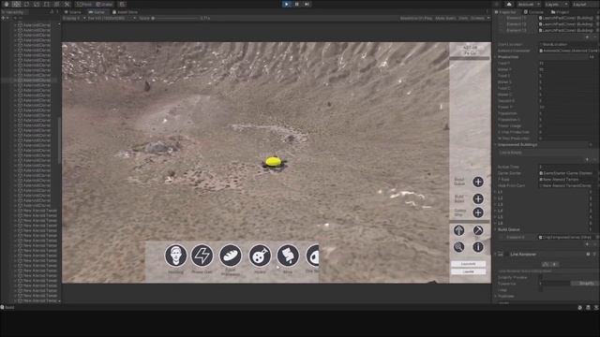This screenshot has width=600, height=337.
Task: Expand the Positions foldout in Line Renderer
Action: pyautogui.click(x=496, y=296)
